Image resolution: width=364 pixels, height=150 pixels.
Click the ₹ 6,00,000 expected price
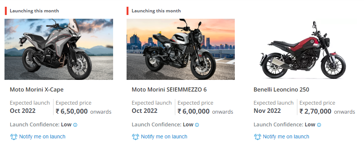tap(194, 111)
